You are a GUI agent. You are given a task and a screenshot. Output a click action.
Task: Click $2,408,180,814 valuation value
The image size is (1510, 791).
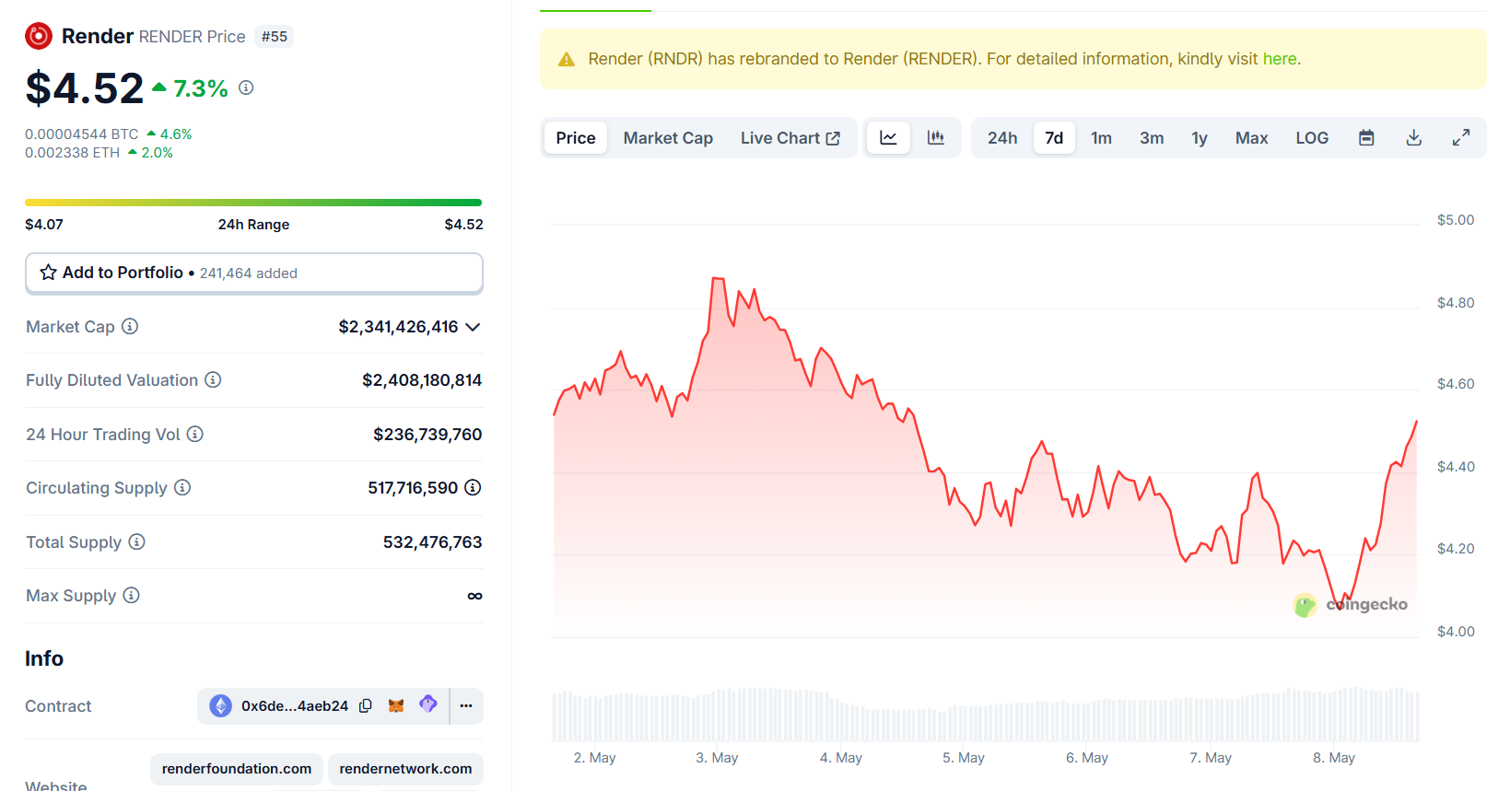422,380
